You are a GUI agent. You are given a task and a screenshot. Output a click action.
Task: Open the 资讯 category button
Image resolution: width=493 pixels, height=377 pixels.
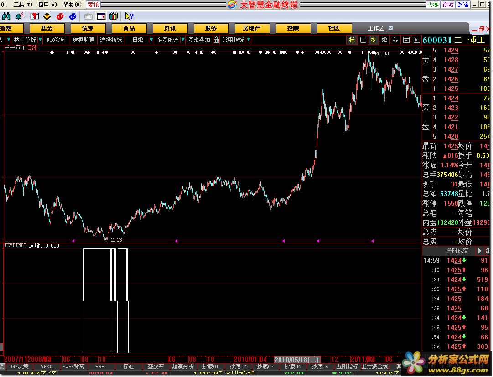pyautogui.click(x=170, y=28)
